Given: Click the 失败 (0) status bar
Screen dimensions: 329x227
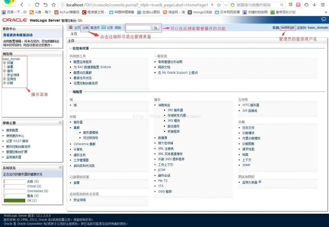Looking at the screenshot, I should pyautogui.click(x=15, y=181).
